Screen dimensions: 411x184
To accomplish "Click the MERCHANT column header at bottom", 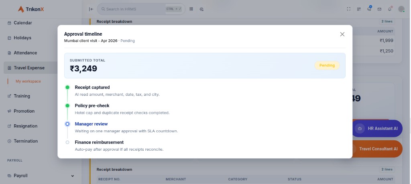I will pyautogui.click(x=176, y=179).
